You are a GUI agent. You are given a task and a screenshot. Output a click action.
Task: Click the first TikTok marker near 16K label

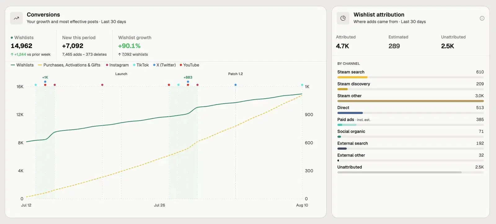(x=36, y=85)
